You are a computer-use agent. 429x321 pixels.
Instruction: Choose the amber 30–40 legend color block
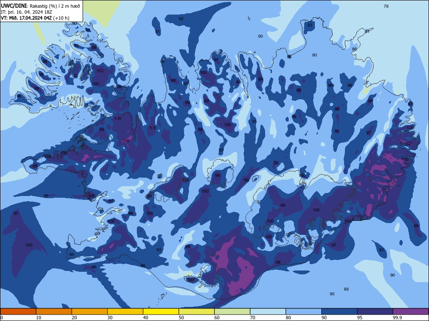click(x=125, y=312)
